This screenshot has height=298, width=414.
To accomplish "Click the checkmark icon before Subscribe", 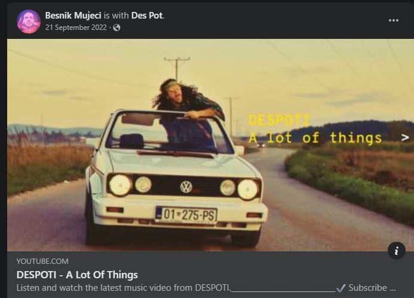I will 341,288.
